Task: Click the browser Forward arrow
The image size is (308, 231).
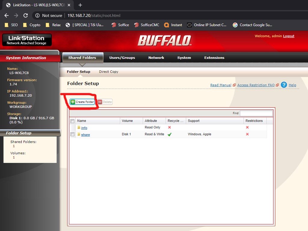Action: click(16, 15)
